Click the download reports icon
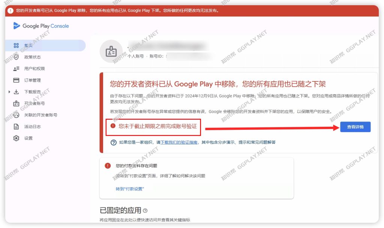This screenshot has width=384, height=228. [16, 92]
